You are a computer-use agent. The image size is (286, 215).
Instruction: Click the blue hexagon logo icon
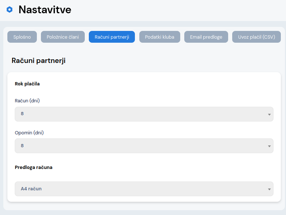tap(10, 10)
